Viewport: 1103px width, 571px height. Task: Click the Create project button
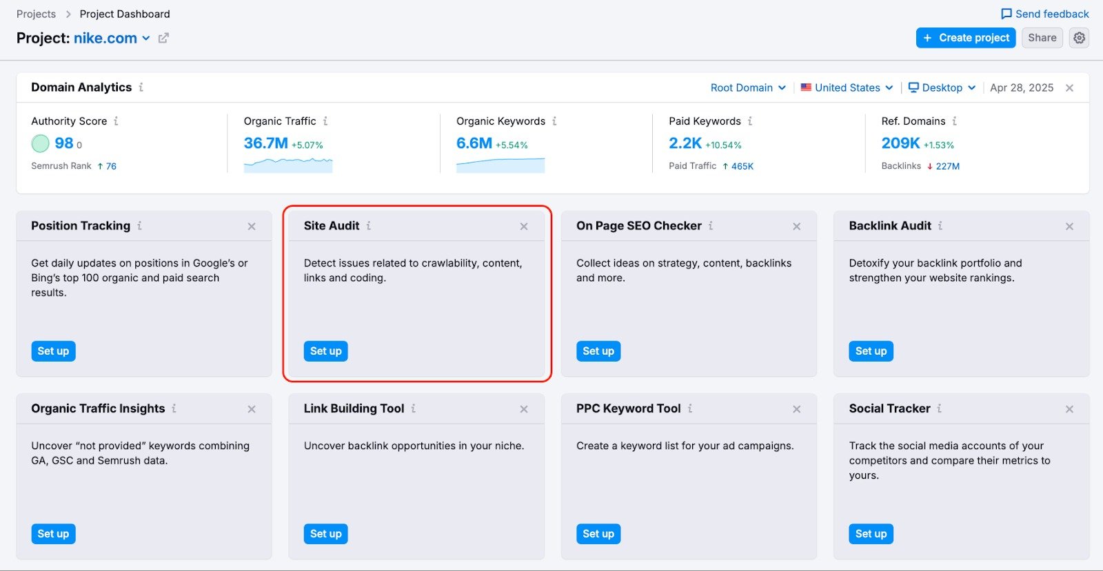pyautogui.click(x=966, y=38)
